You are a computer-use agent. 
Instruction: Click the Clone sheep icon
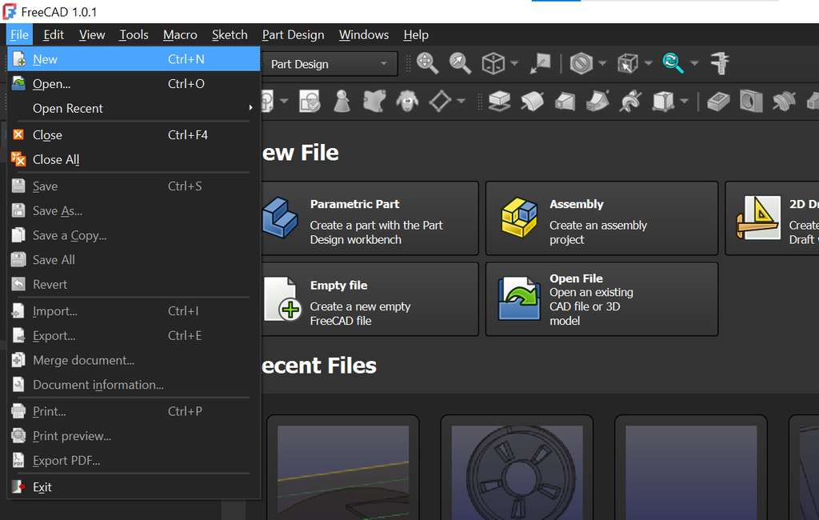point(407,101)
